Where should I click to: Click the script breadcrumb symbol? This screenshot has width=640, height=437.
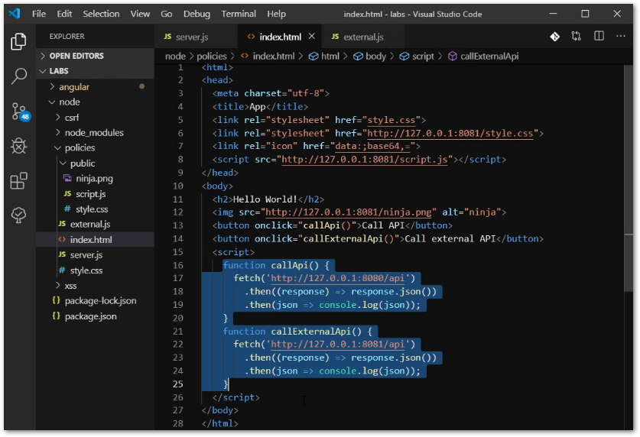[x=417, y=57]
